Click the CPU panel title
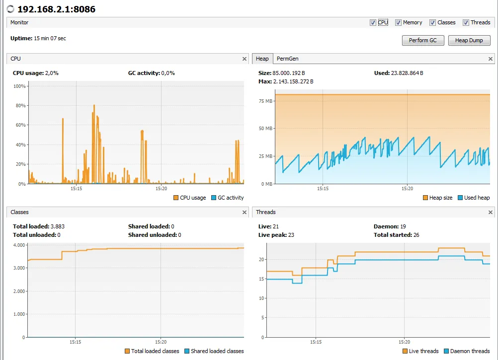Screen dimensions: 498x360 (15, 59)
